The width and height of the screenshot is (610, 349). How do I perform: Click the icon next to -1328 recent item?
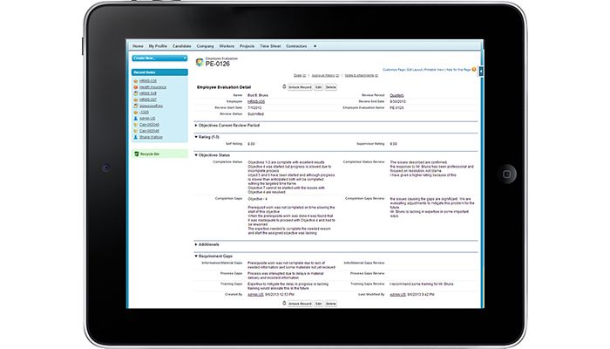[135, 113]
